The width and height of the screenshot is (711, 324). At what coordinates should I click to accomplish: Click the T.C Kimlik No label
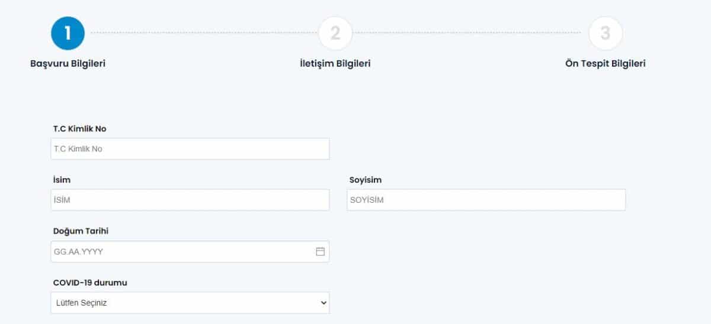tap(80, 128)
